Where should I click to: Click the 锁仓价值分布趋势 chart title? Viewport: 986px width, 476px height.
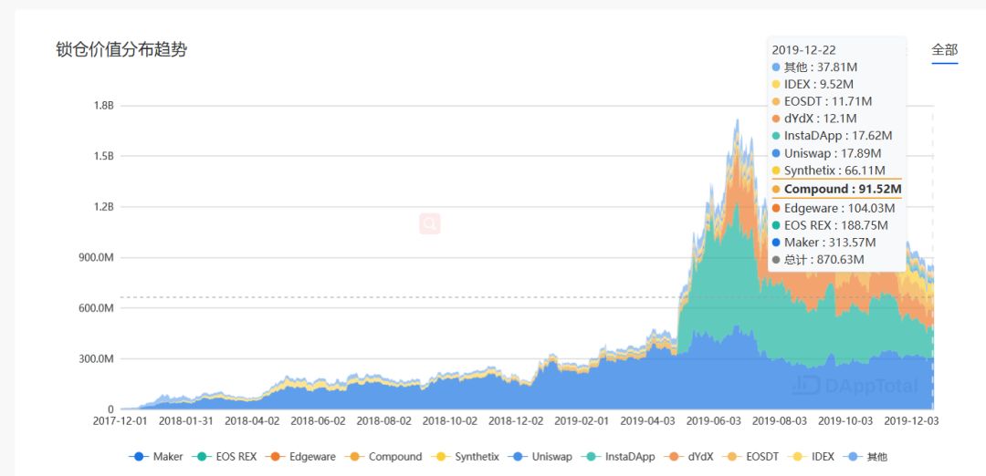pyautogui.click(x=121, y=49)
